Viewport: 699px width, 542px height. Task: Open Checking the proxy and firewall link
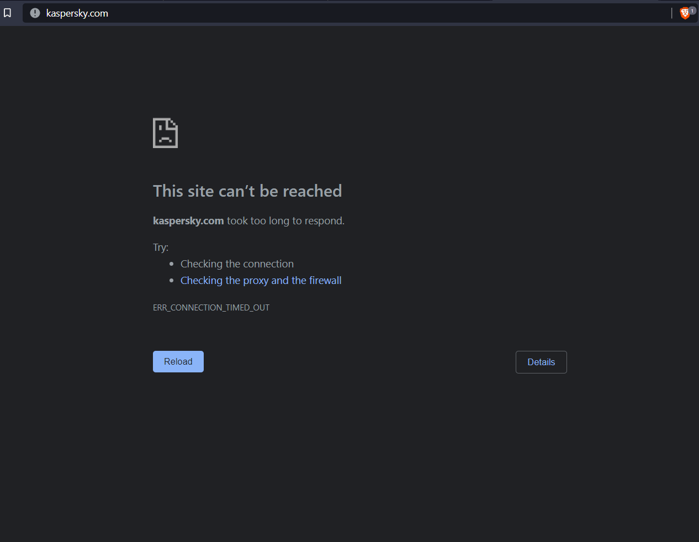(x=261, y=280)
